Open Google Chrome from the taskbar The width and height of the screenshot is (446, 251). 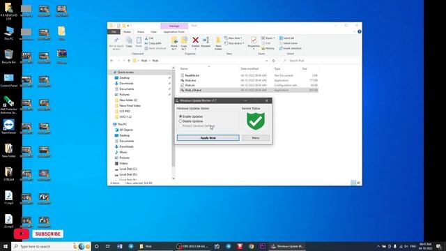tap(251, 246)
